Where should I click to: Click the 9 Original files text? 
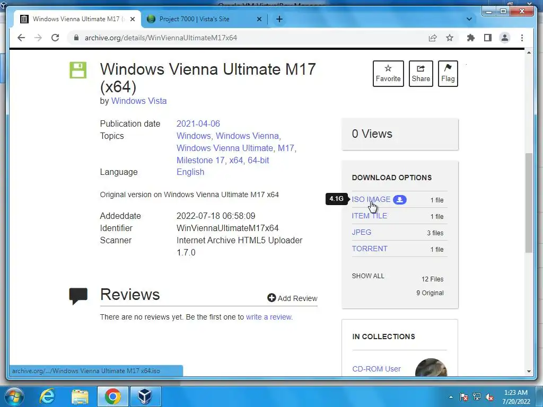coord(430,293)
